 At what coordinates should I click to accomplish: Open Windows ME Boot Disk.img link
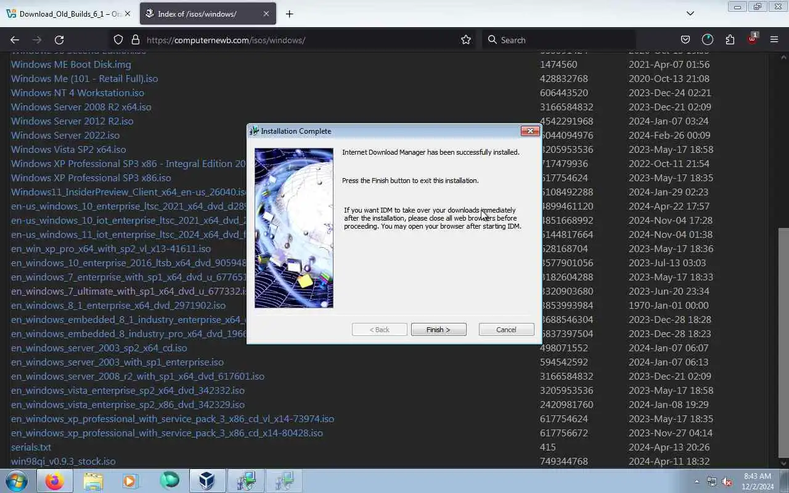tap(71, 64)
